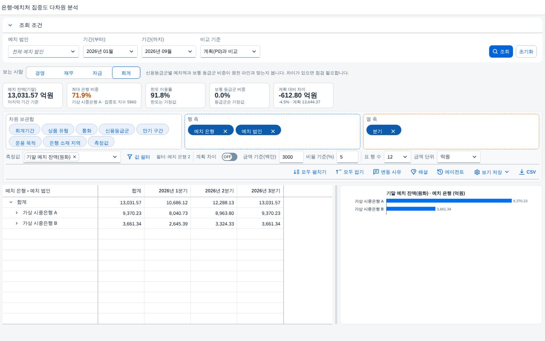
Task: Collapse the 합계 tree row
Action: pos(11,202)
